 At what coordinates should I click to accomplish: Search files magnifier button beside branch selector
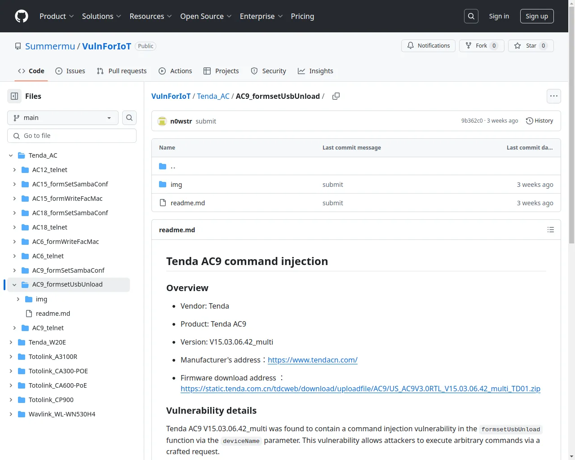pyautogui.click(x=129, y=118)
